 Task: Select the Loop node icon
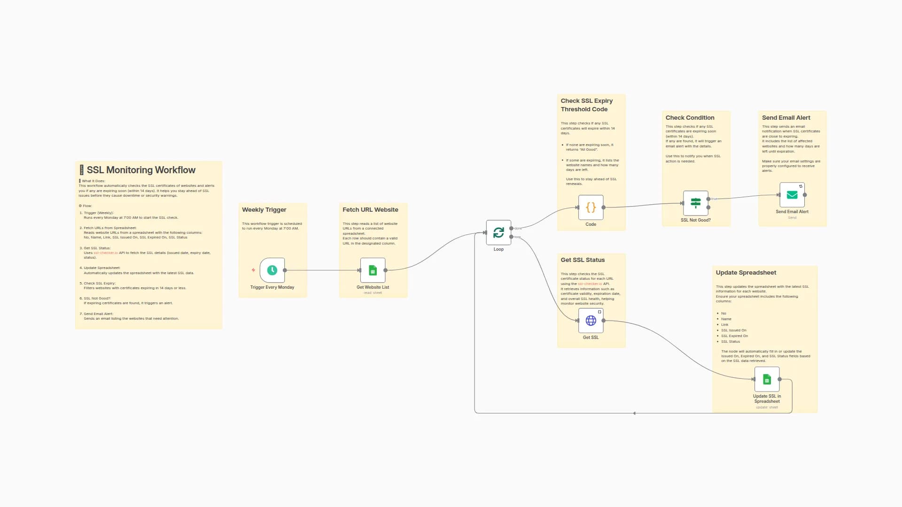point(498,232)
